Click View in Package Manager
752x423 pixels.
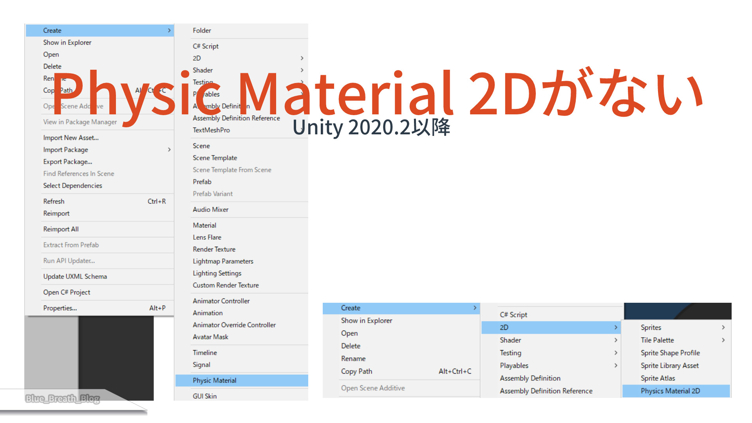pos(80,122)
